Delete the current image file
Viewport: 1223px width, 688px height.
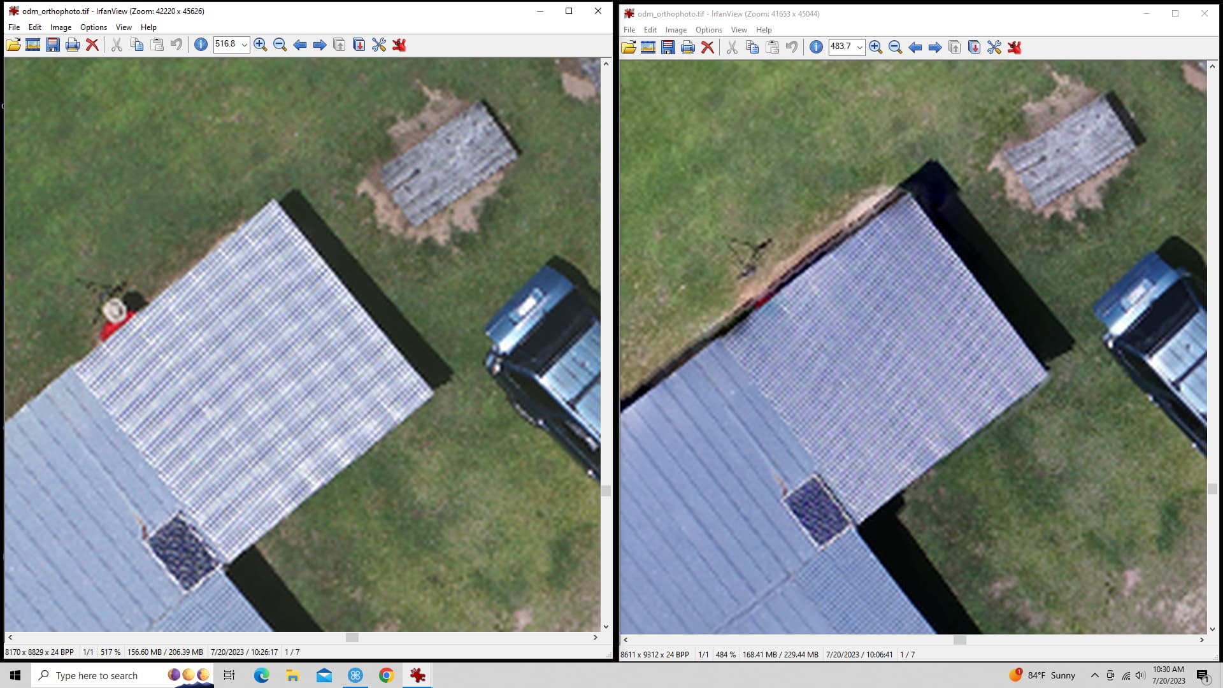tap(92, 45)
